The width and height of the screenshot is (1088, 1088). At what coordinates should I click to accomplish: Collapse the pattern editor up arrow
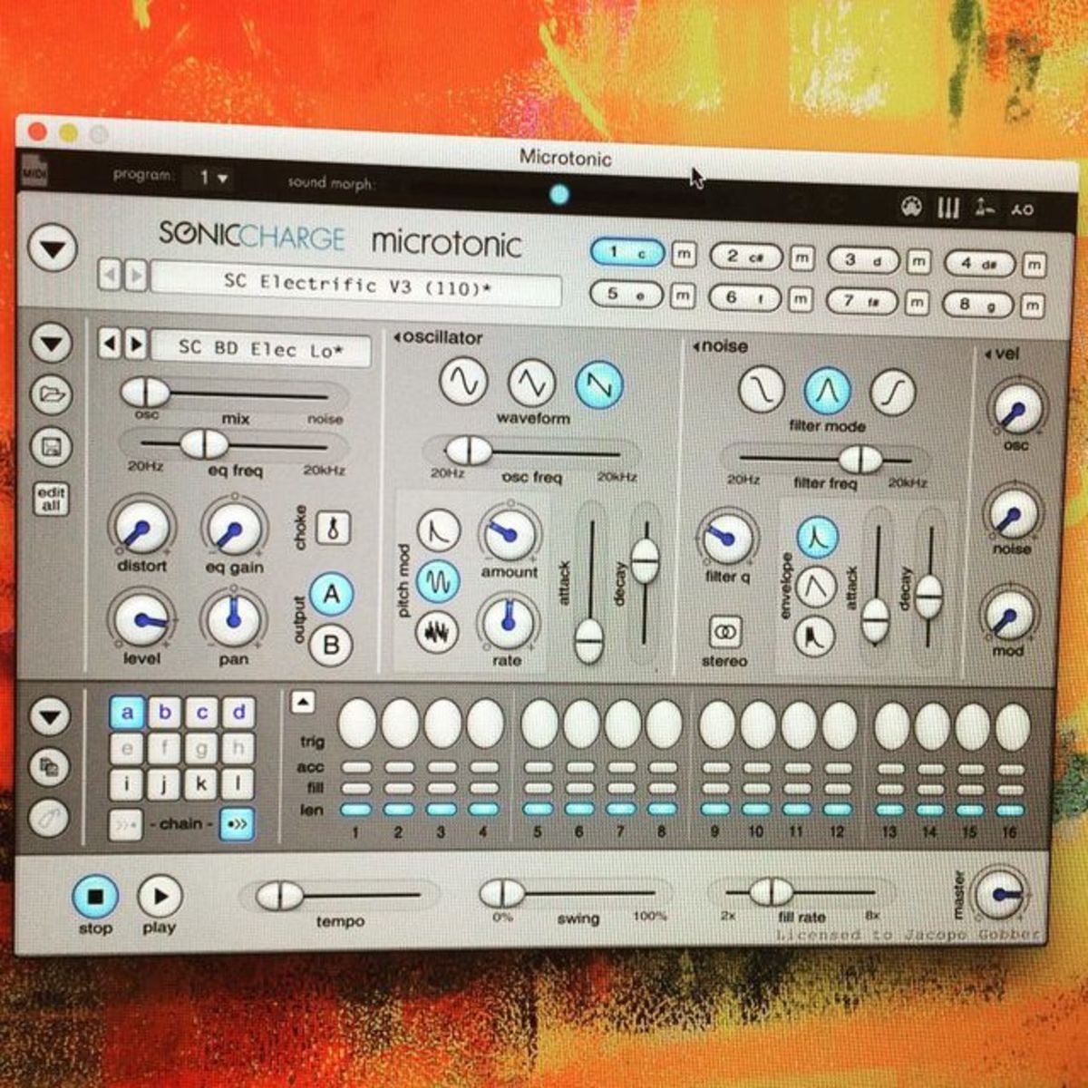click(303, 702)
